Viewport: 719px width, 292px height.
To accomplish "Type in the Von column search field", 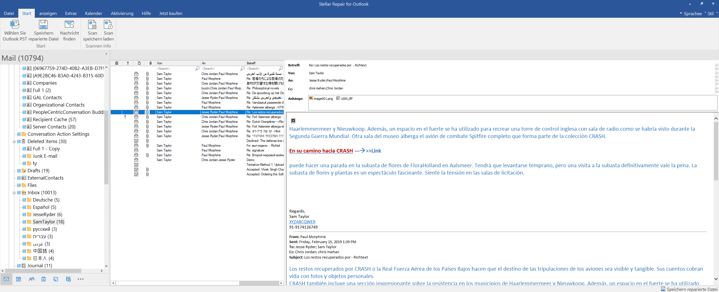I will pos(176,69).
